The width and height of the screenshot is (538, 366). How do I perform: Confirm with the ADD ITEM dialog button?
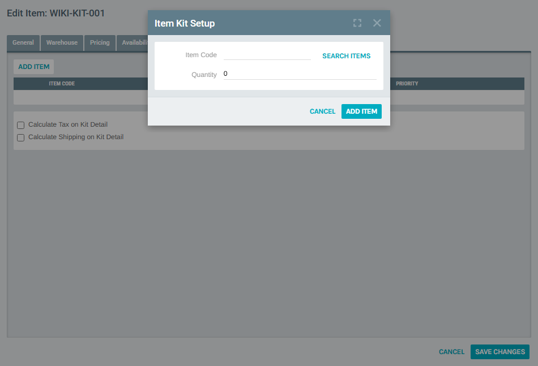(x=361, y=111)
